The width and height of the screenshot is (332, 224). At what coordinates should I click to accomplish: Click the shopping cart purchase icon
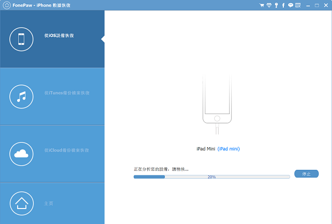pyautogui.click(x=262, y=5)
